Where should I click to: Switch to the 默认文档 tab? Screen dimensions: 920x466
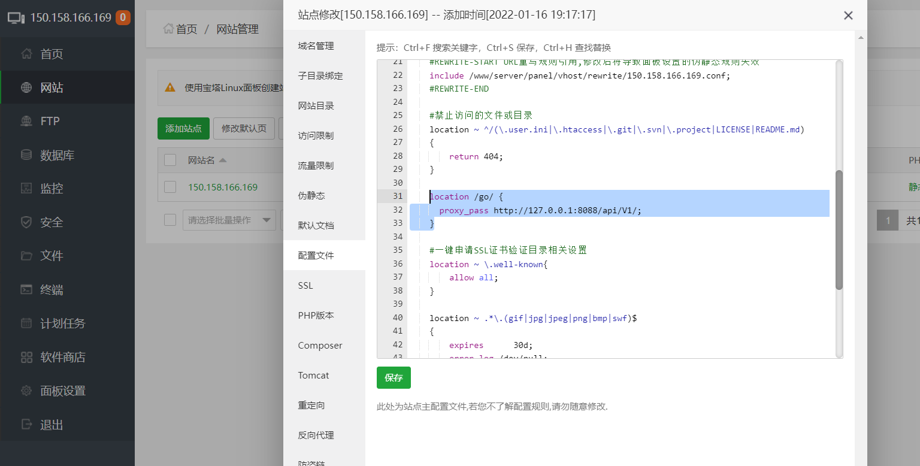[x=324, y=225]
